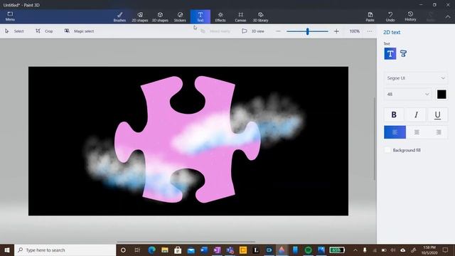Click the Paste button
Viewport: 455px width, 256px height.
coord(370,17)
